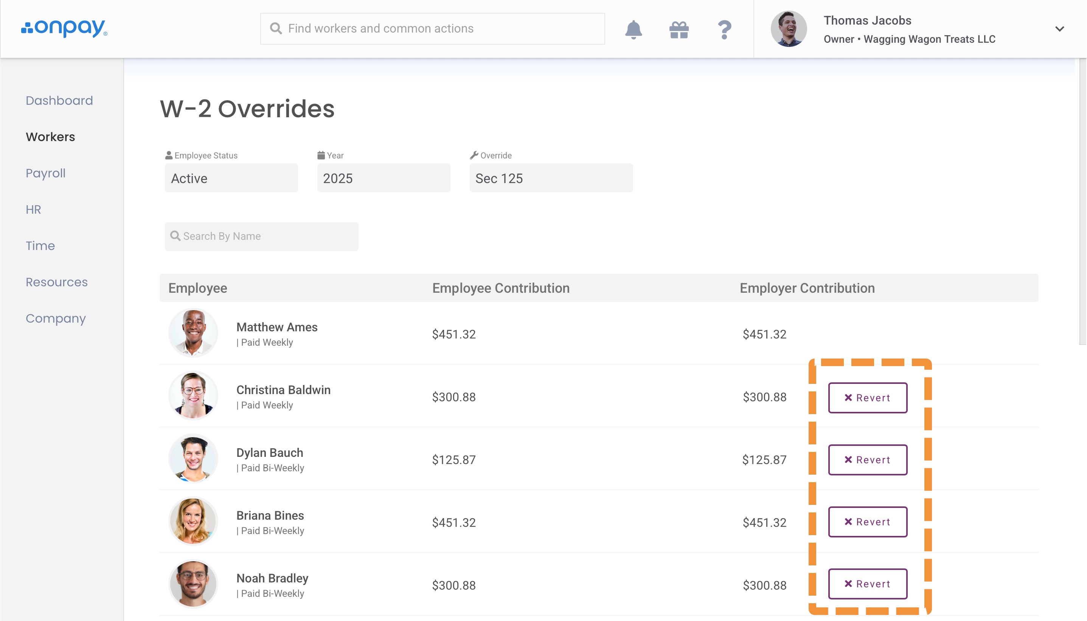This screenshot has width=1087, height=621.
Task: Click Matthew Ames employee photo
Action: point(193,333)
